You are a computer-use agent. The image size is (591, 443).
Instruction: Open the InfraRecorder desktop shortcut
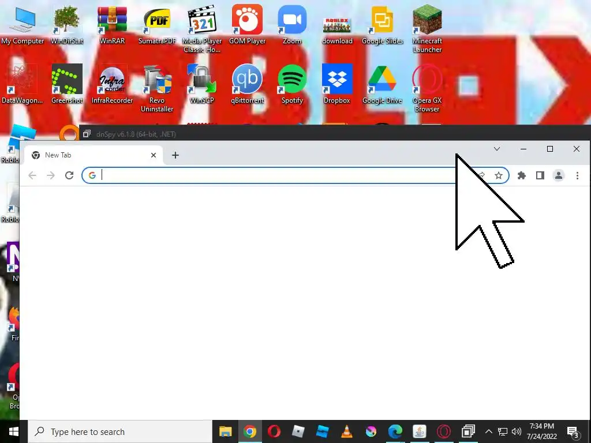(x=112, y=84)
